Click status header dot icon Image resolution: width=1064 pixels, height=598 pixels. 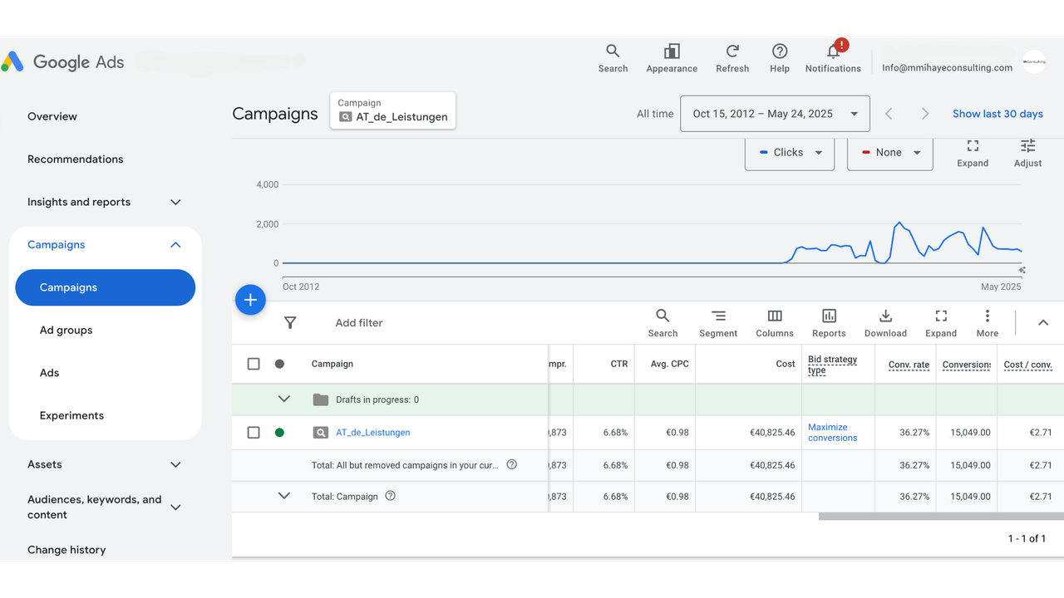[x=279, y=364]
